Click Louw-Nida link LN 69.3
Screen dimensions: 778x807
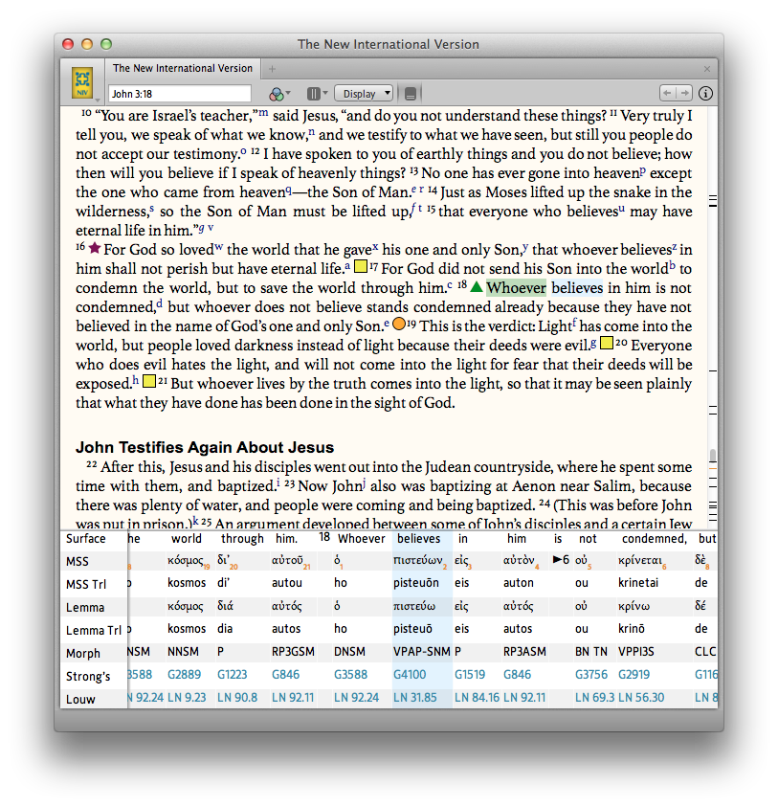(595, 697)
